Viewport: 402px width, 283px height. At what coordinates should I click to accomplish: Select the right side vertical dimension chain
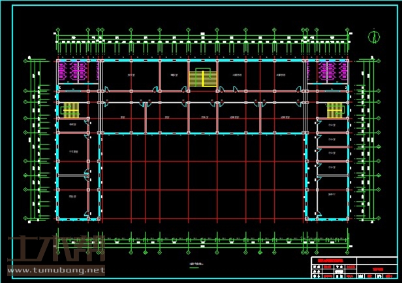pos(369,140)
